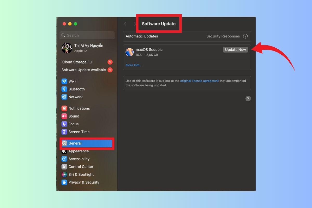Click the Sound speaker icon

tap(64, 116)
